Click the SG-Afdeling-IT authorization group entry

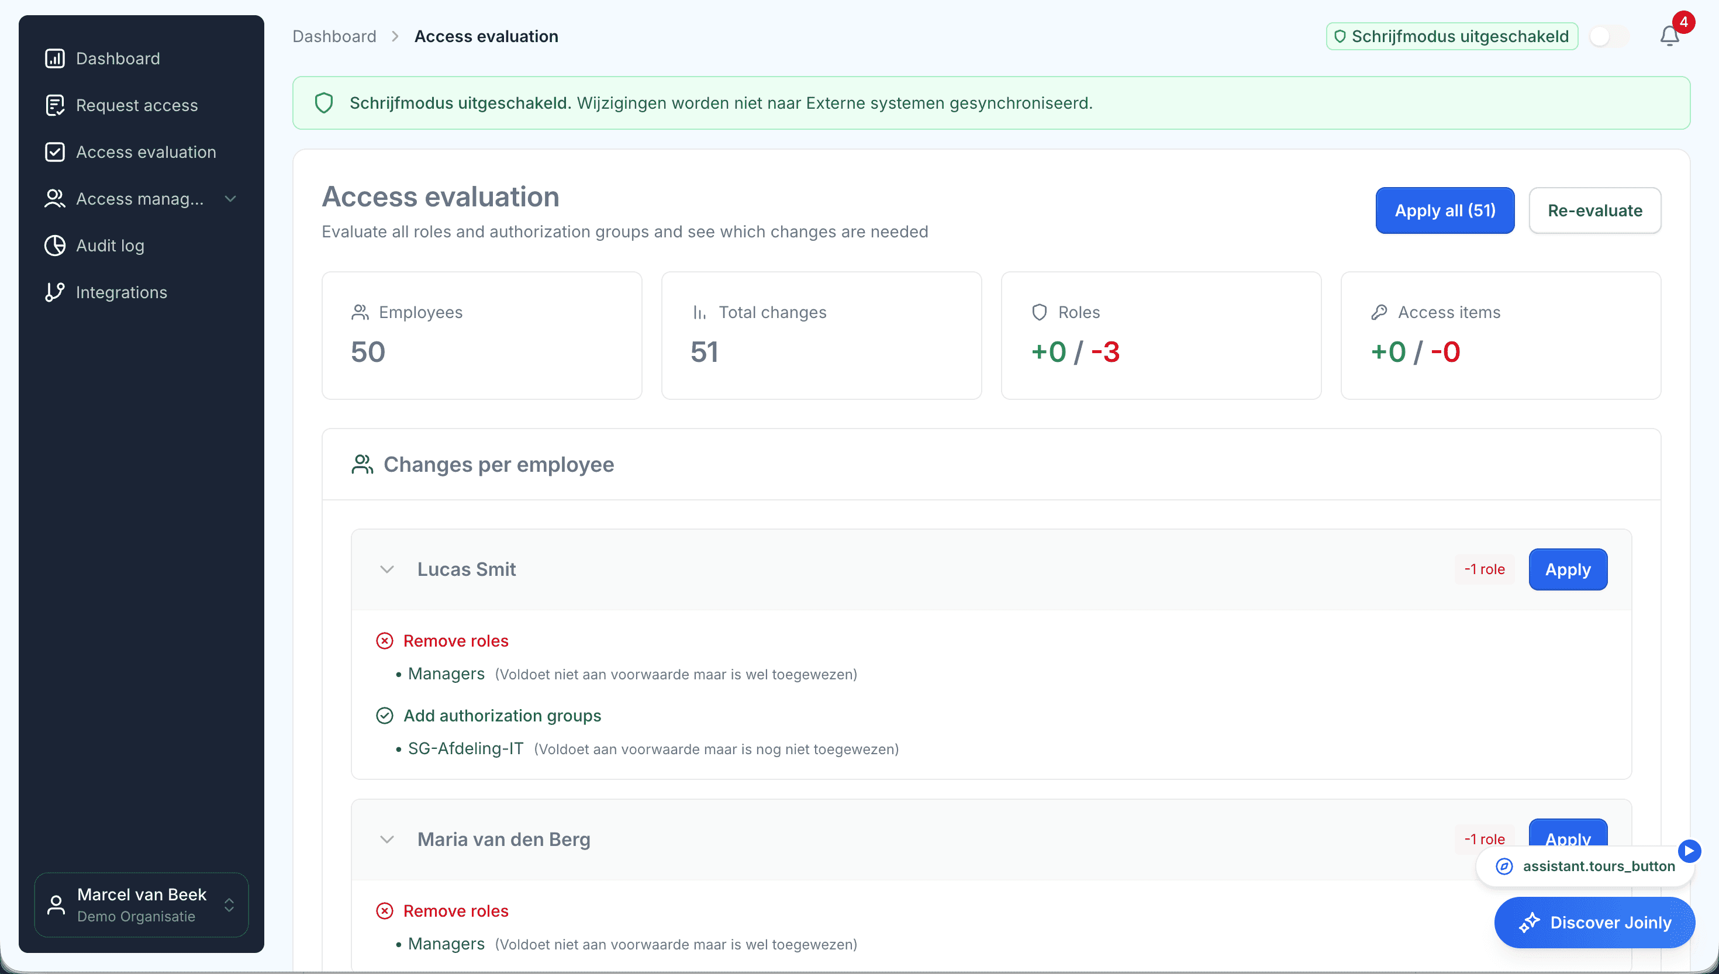(x=465, y=750)
